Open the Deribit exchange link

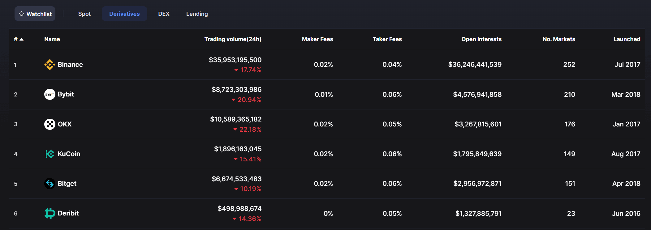pos(68,213)
